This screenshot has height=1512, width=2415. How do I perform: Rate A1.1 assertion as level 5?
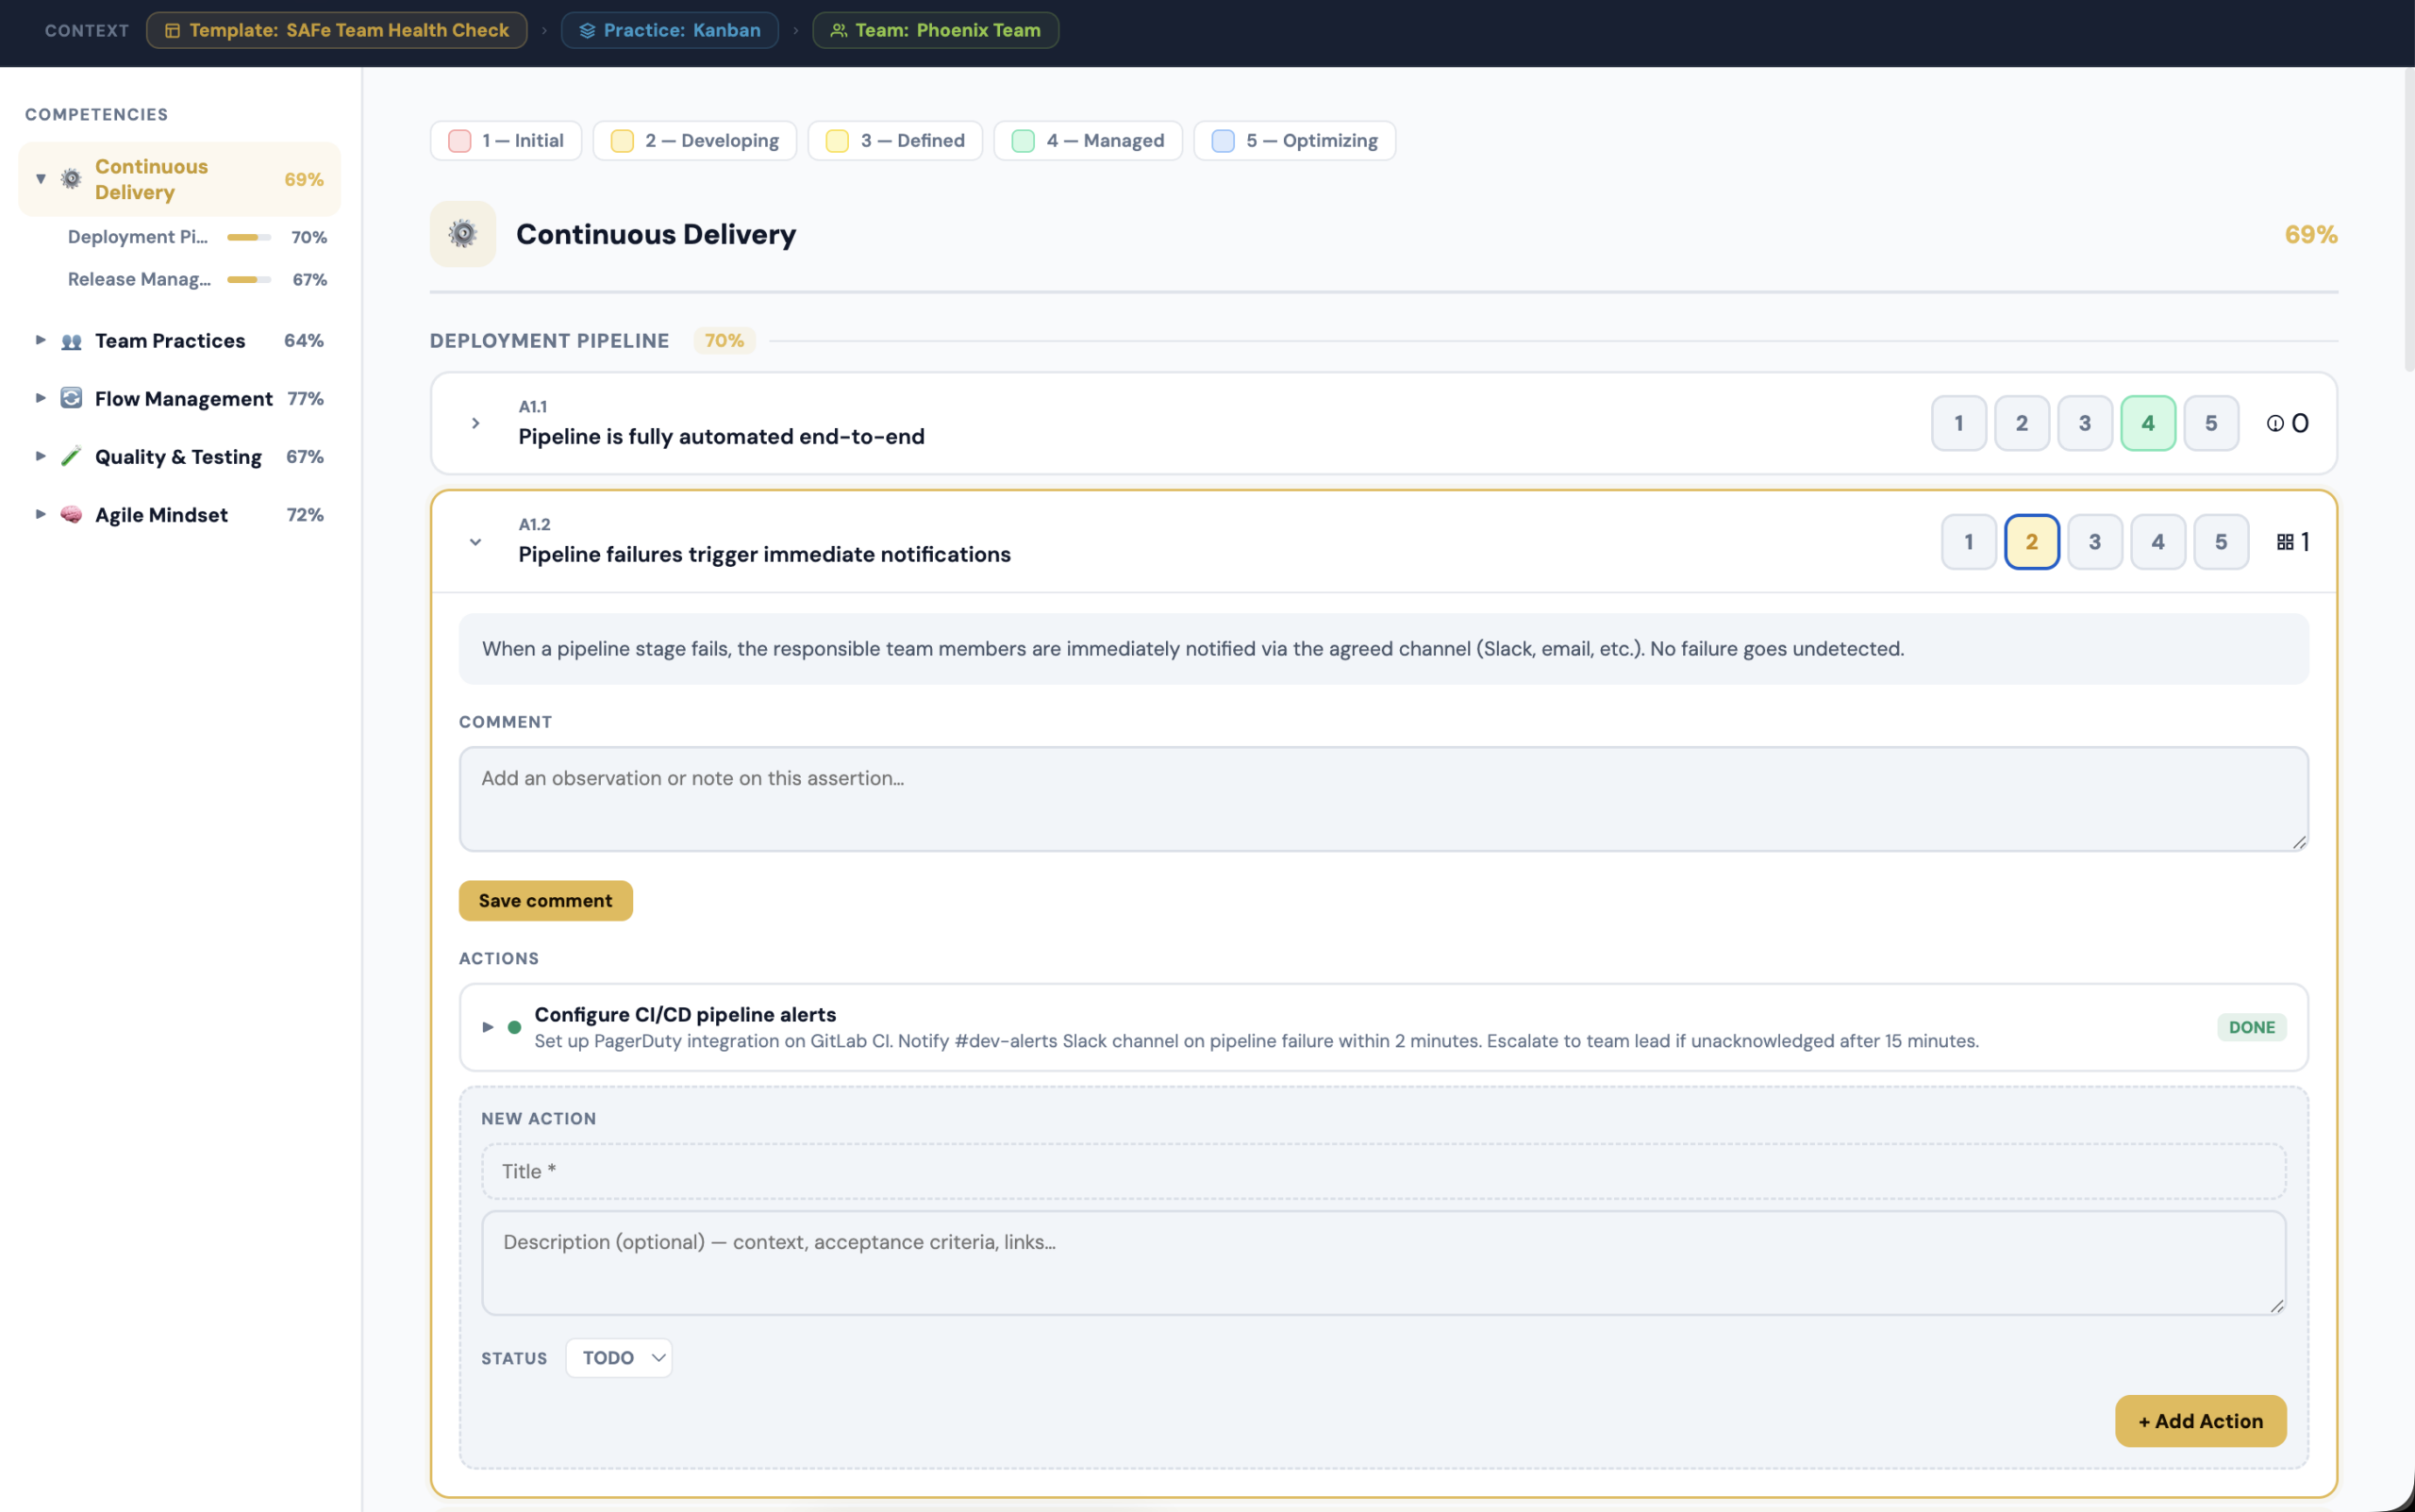[2211, 423]
